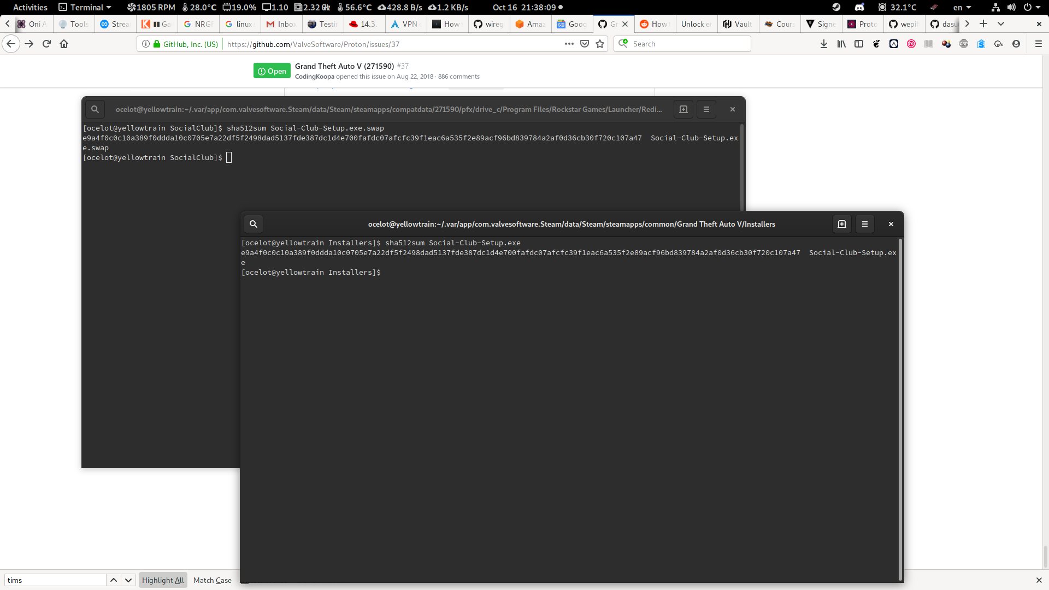Switch to the Proto tab
This screenshot has width=1049, height=590.
[863, 24]
